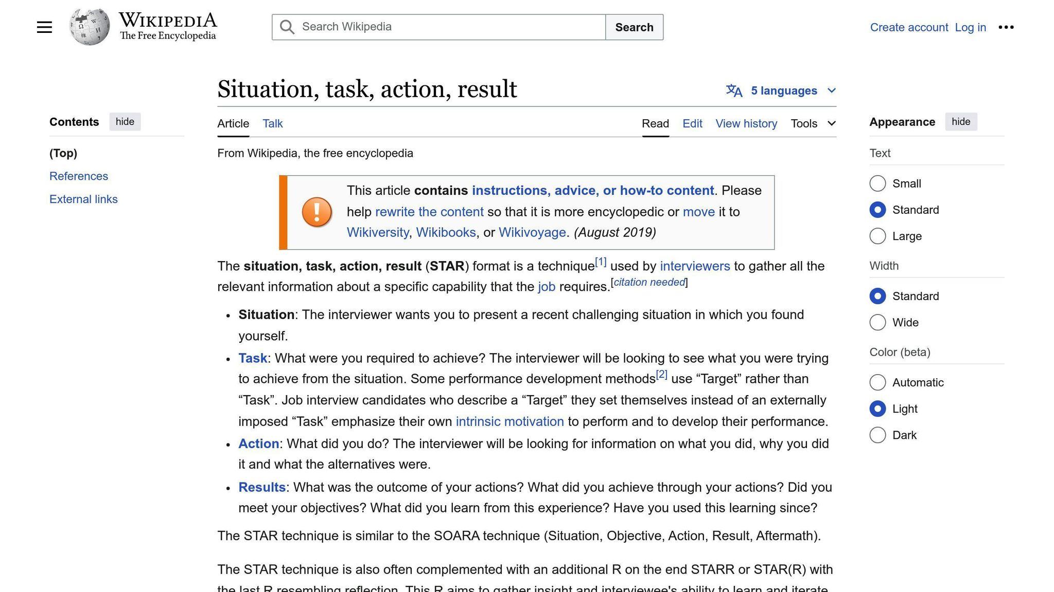The image size is (1054, 592).
Task: Click the orange exclamation warning icon
Action: [317, 212]
